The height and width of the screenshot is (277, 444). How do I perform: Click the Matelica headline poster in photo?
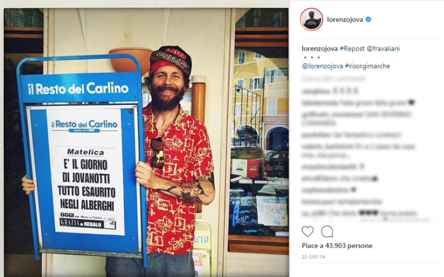pyautogui.click(x=85, y=171)
